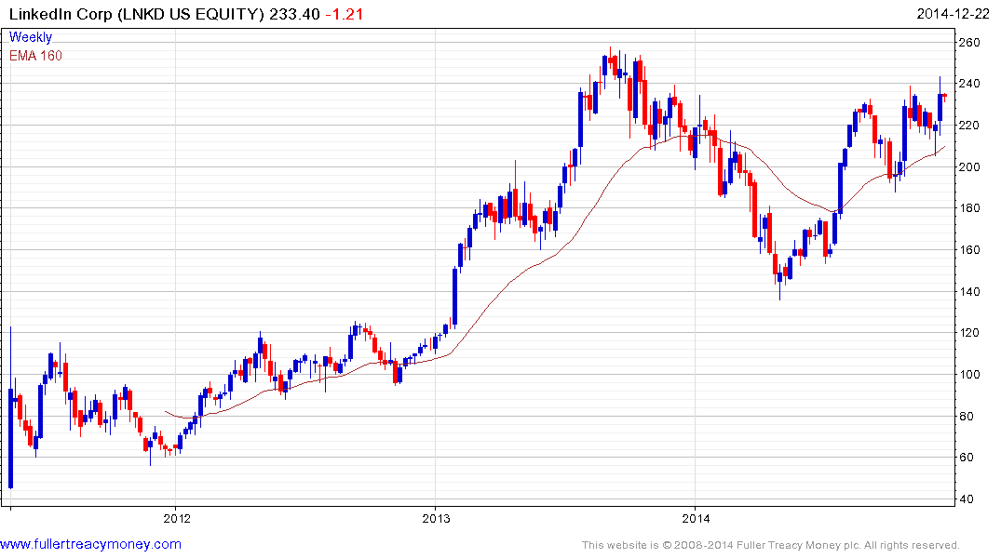This screenshot has width=1001, height=558.
Task: Click the Weekly interval label
Action: (x=31, y=37)
